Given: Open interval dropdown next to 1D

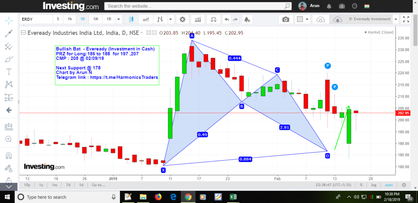Looking at the screenshot, I should 119,19.
